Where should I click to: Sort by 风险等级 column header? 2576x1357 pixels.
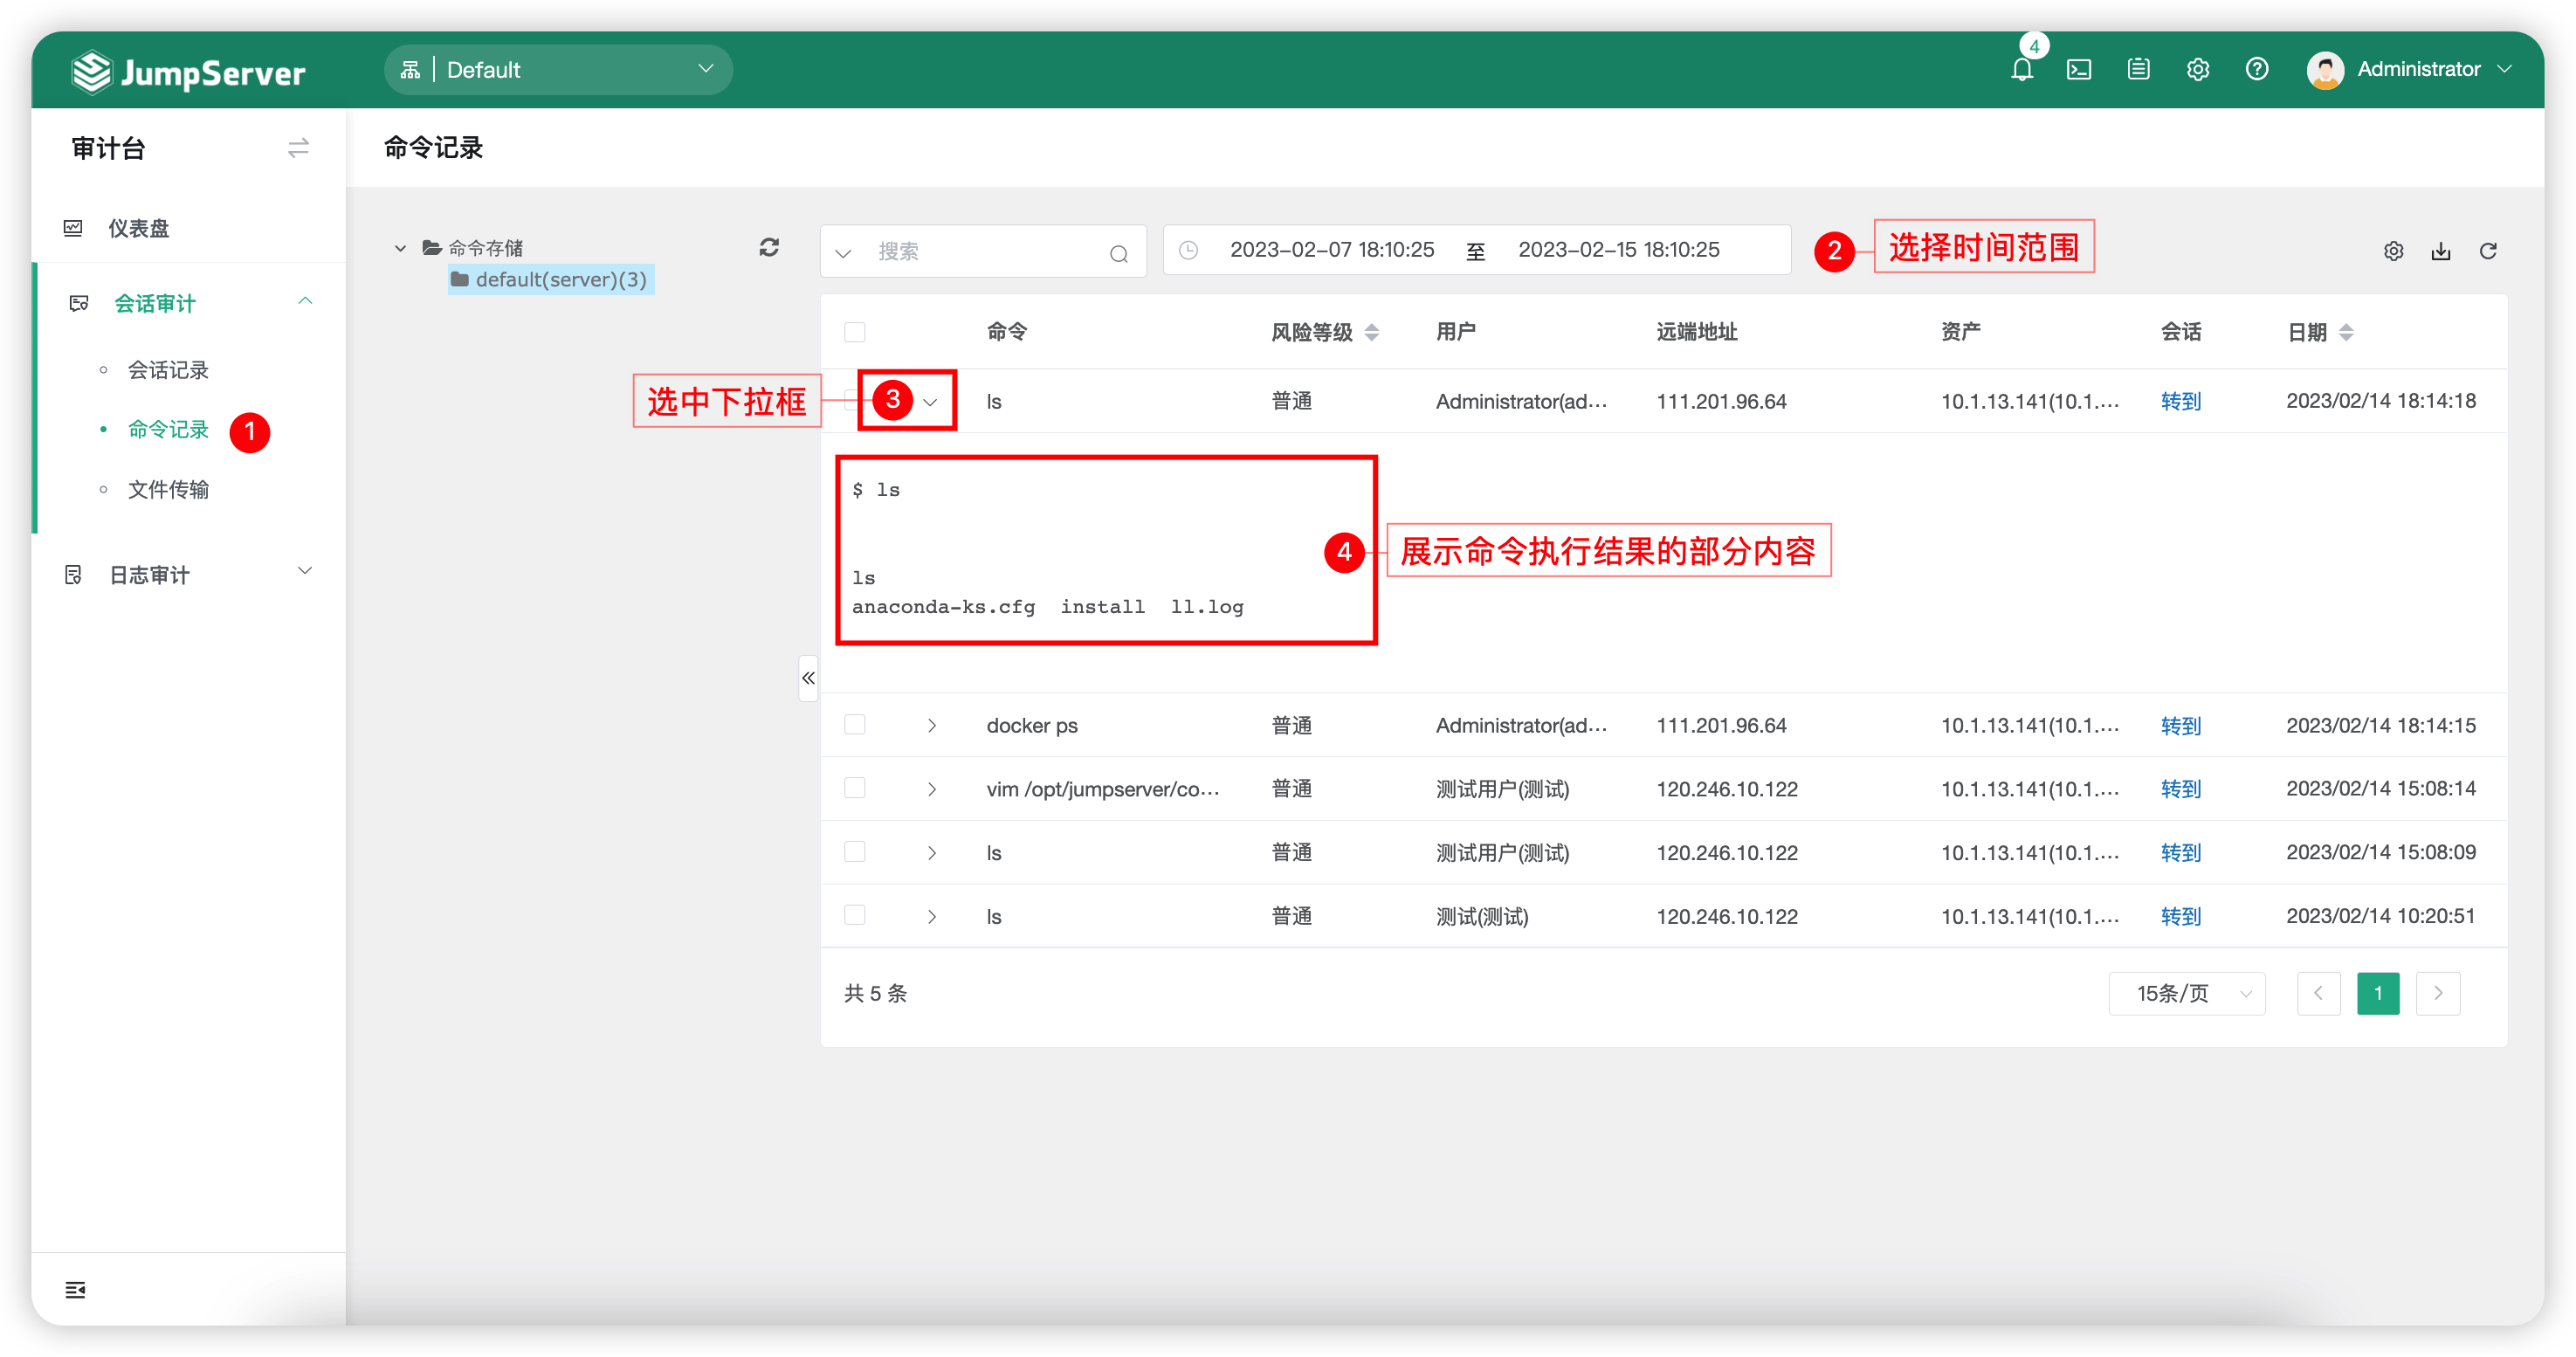(x=1325, y=332)
